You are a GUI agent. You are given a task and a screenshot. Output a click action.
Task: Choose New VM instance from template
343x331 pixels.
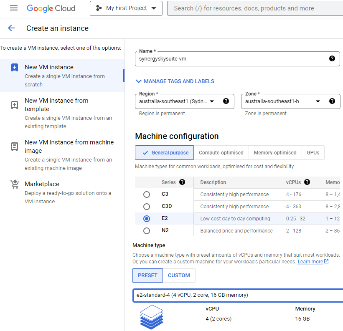[x=62, y=113]
